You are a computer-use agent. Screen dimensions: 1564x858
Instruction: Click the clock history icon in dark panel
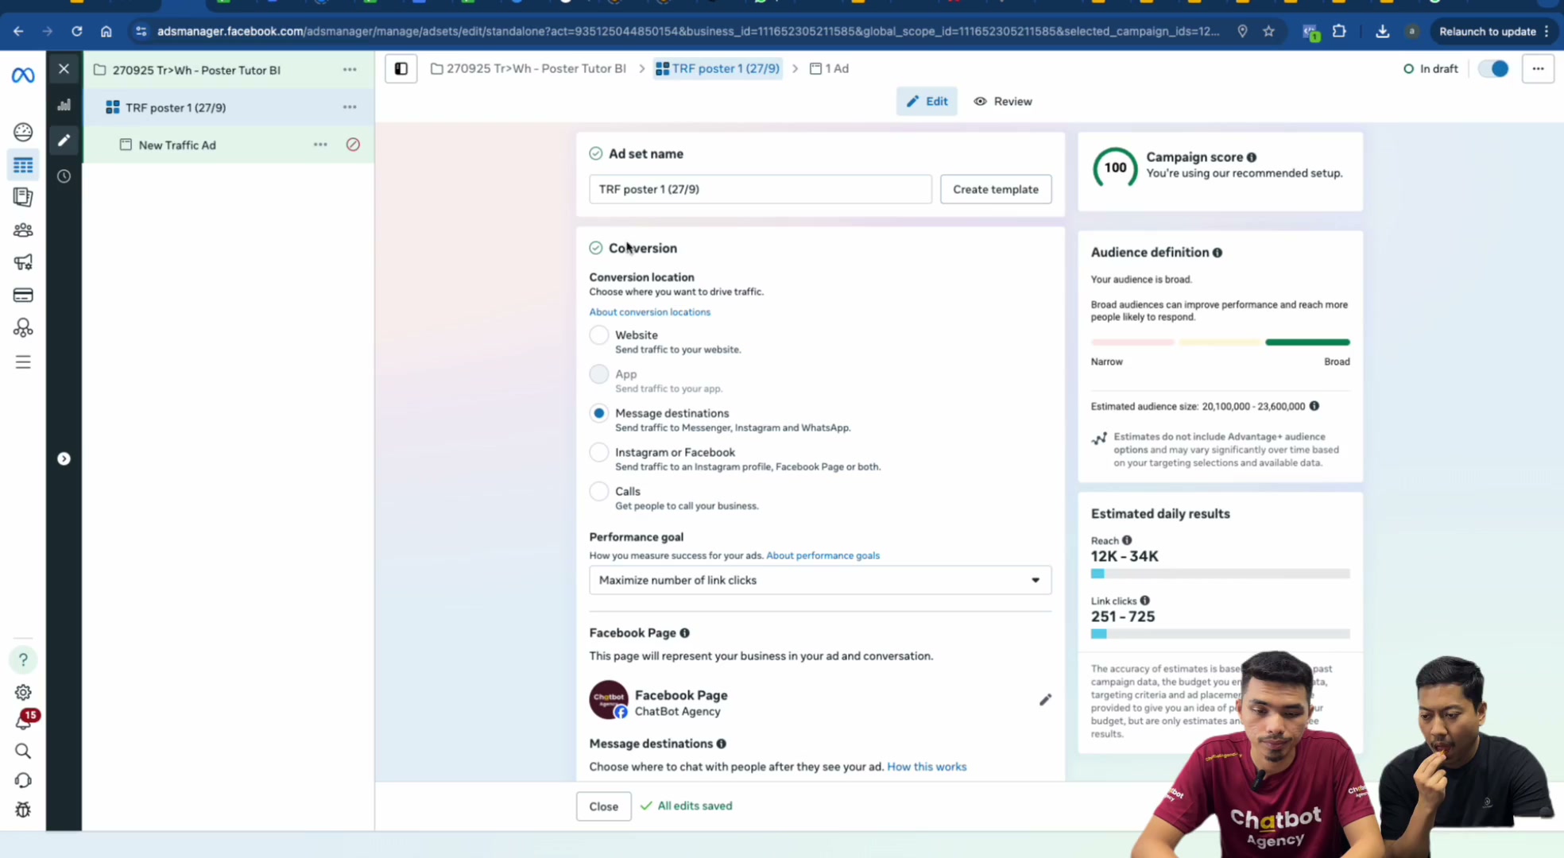(64, 176)
